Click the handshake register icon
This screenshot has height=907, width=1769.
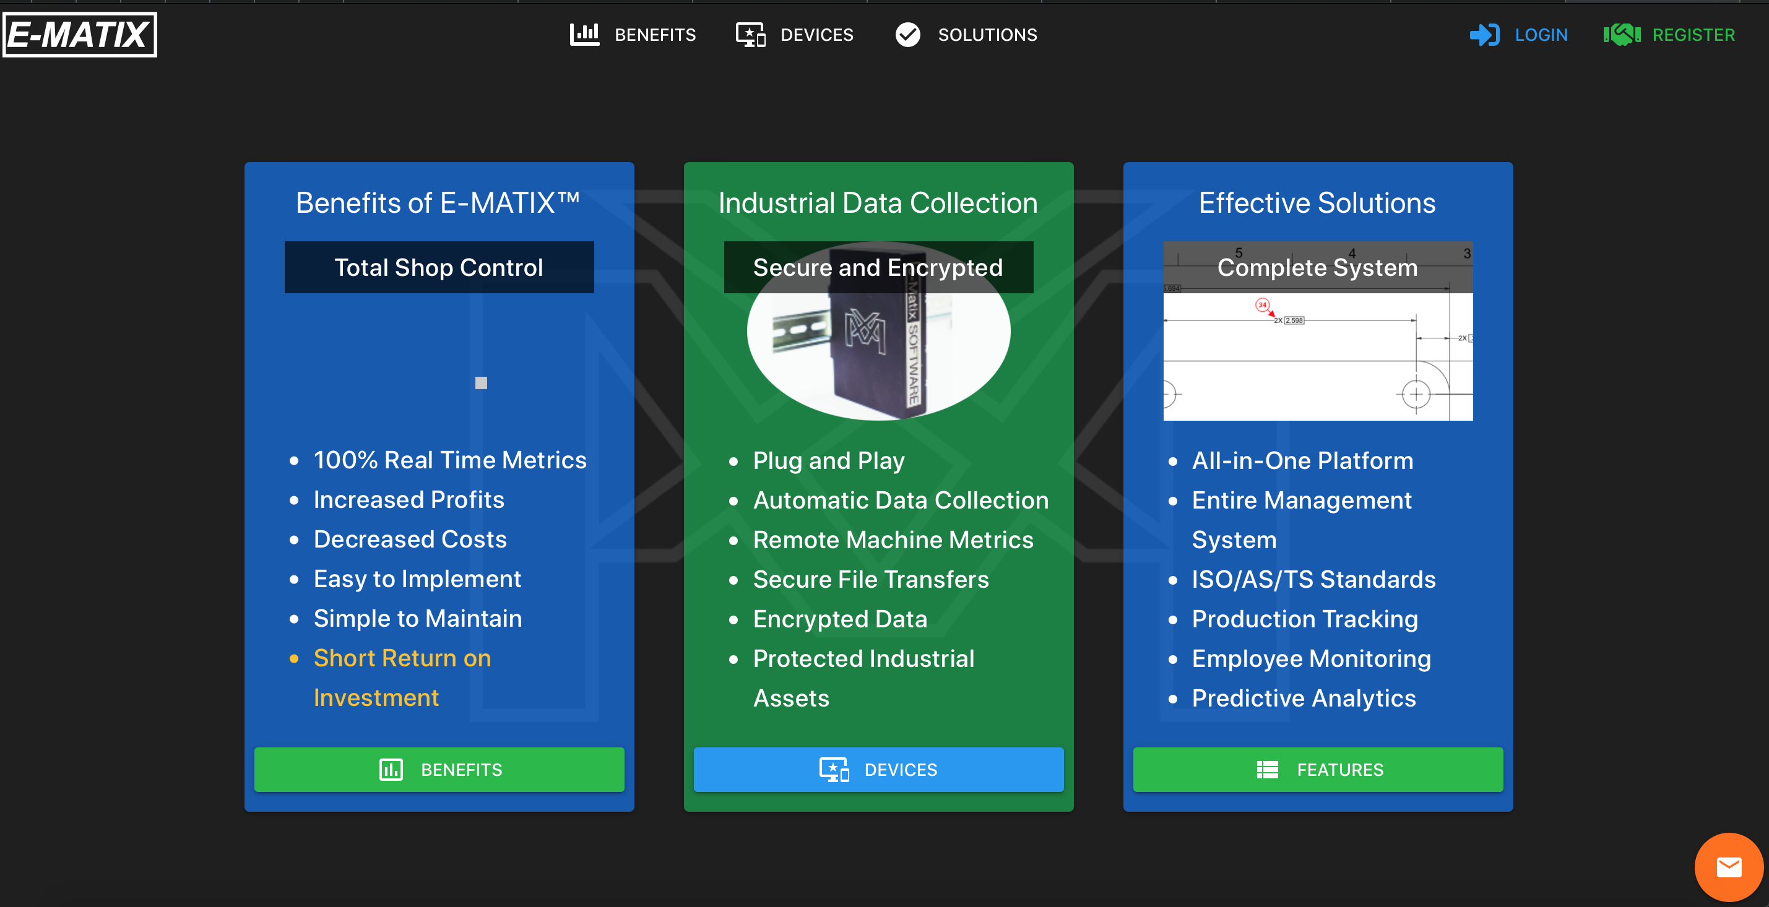(x=1622, y=34)
